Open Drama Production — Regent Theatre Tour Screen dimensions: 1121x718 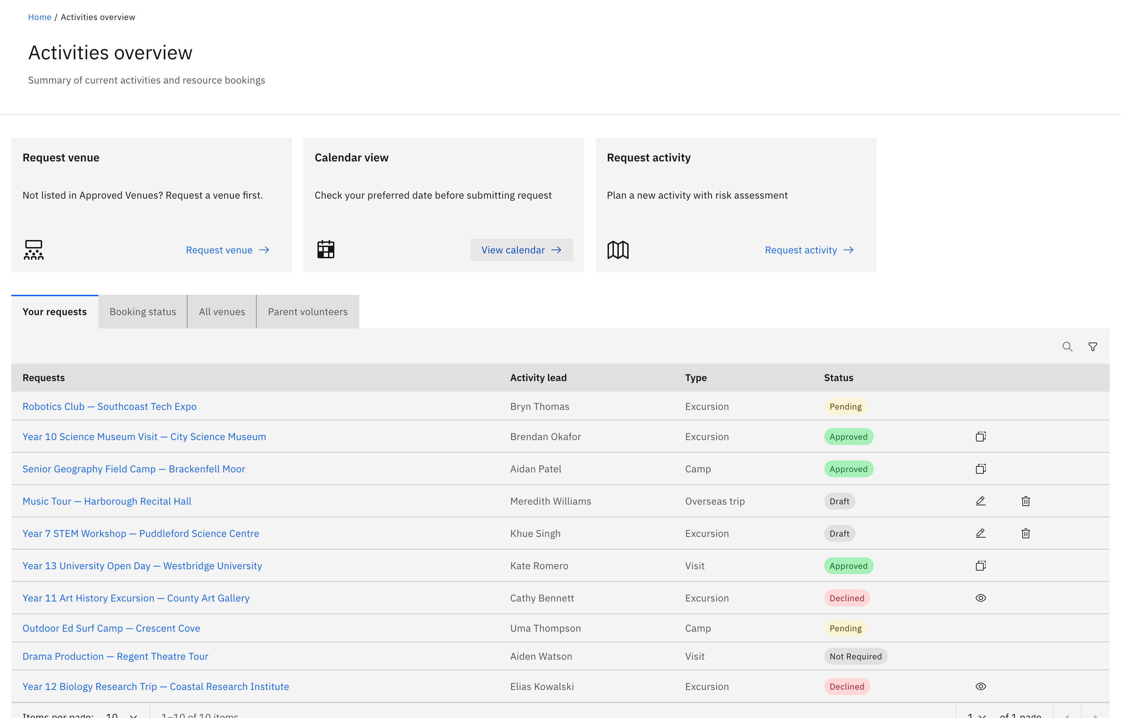(115, 657)
